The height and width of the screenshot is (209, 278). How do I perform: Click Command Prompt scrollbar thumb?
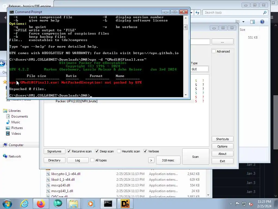[186, 27]
